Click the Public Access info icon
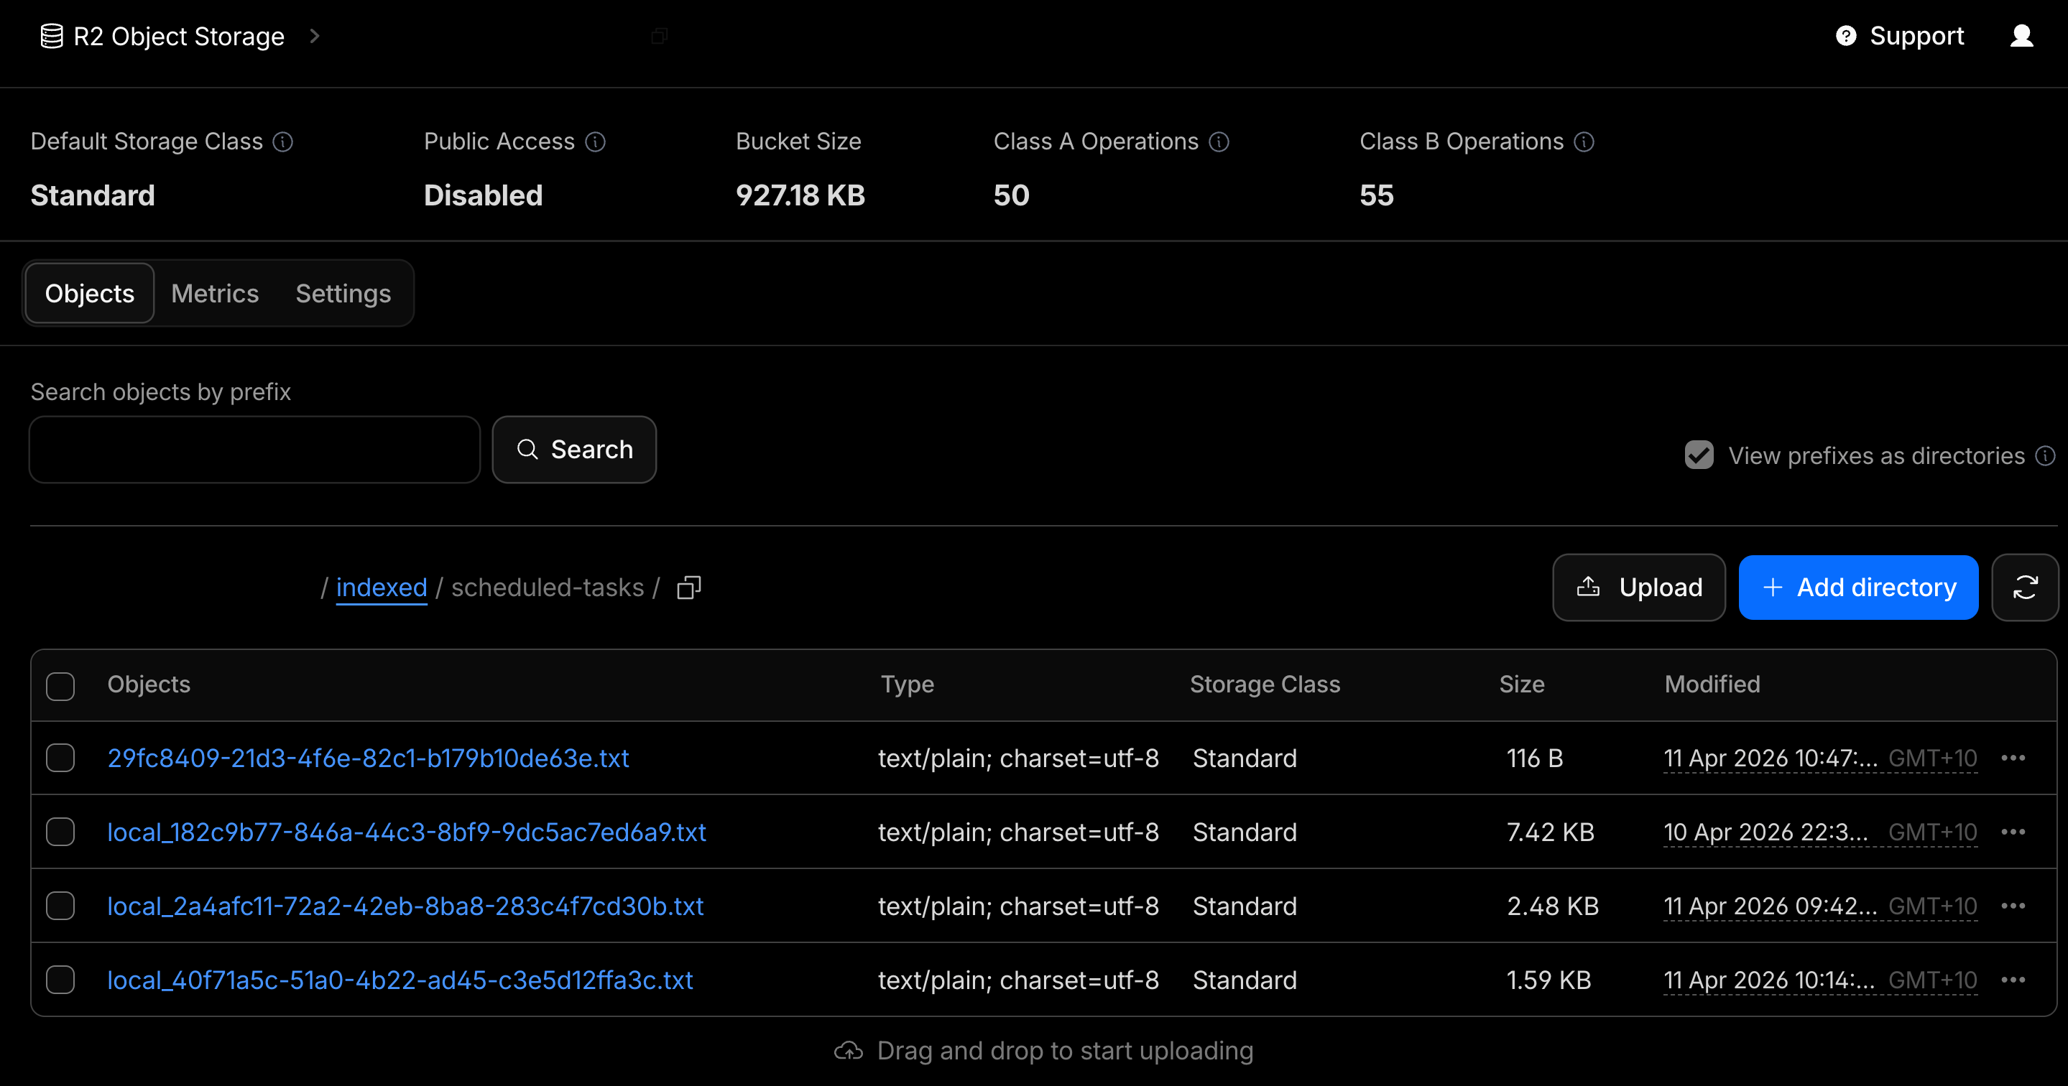 (595, 142)
